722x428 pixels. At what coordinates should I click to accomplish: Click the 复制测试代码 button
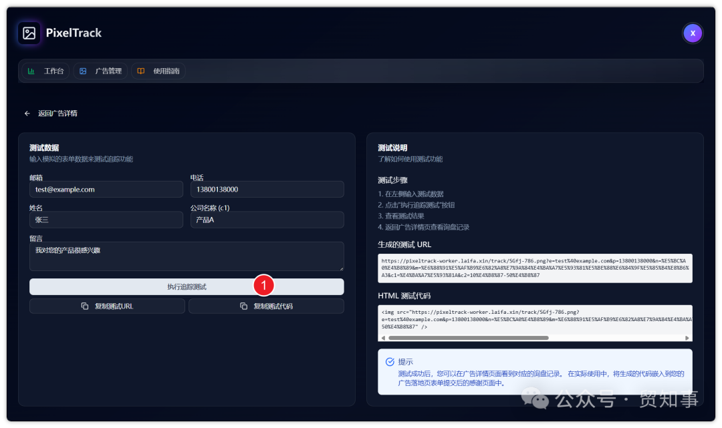[x=266, y=306]
